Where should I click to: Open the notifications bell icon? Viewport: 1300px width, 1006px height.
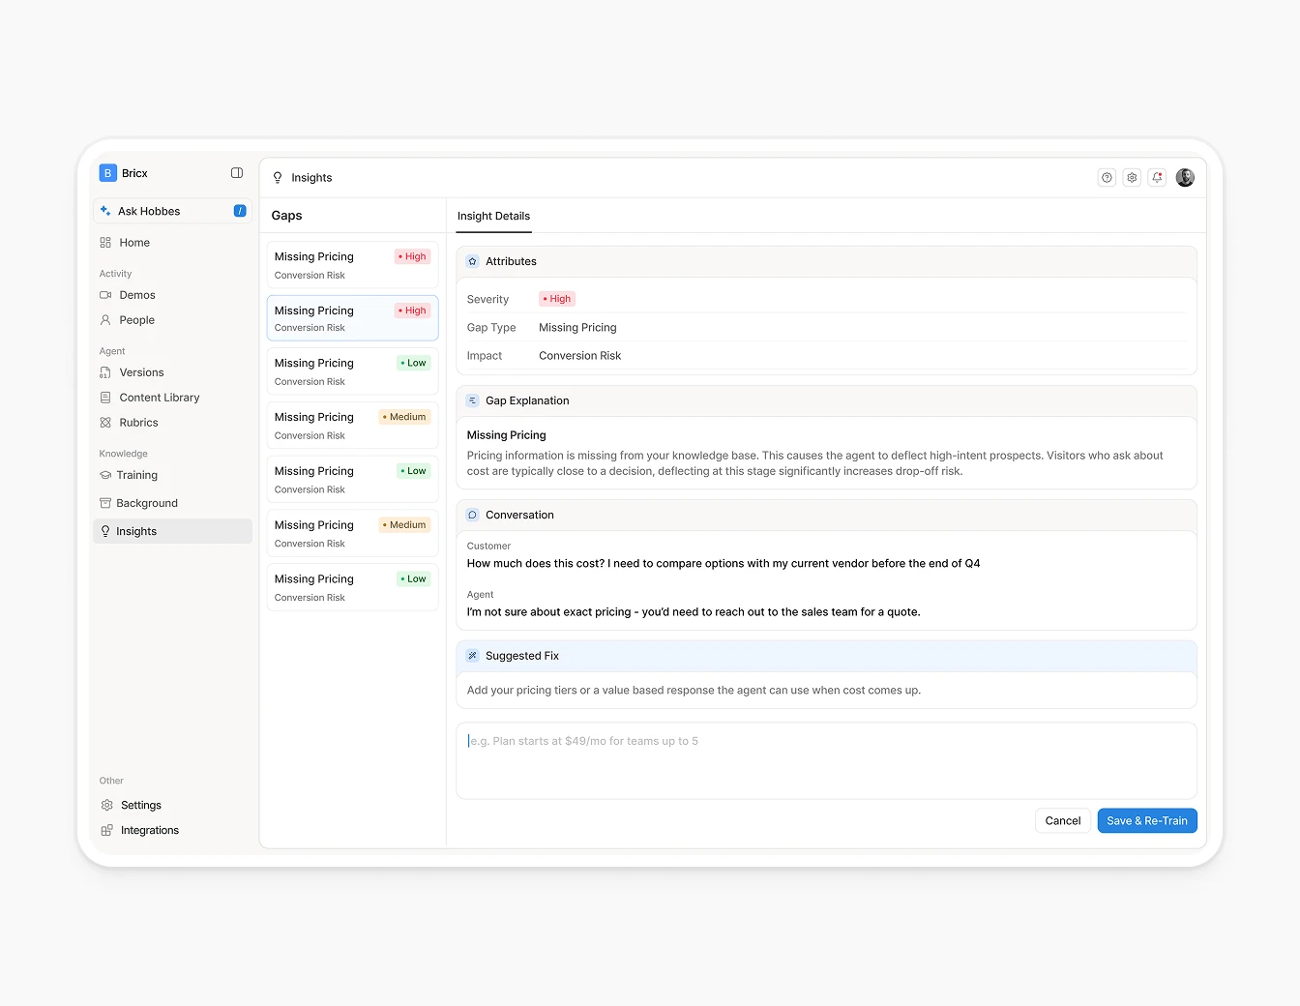click(1157, 178)
